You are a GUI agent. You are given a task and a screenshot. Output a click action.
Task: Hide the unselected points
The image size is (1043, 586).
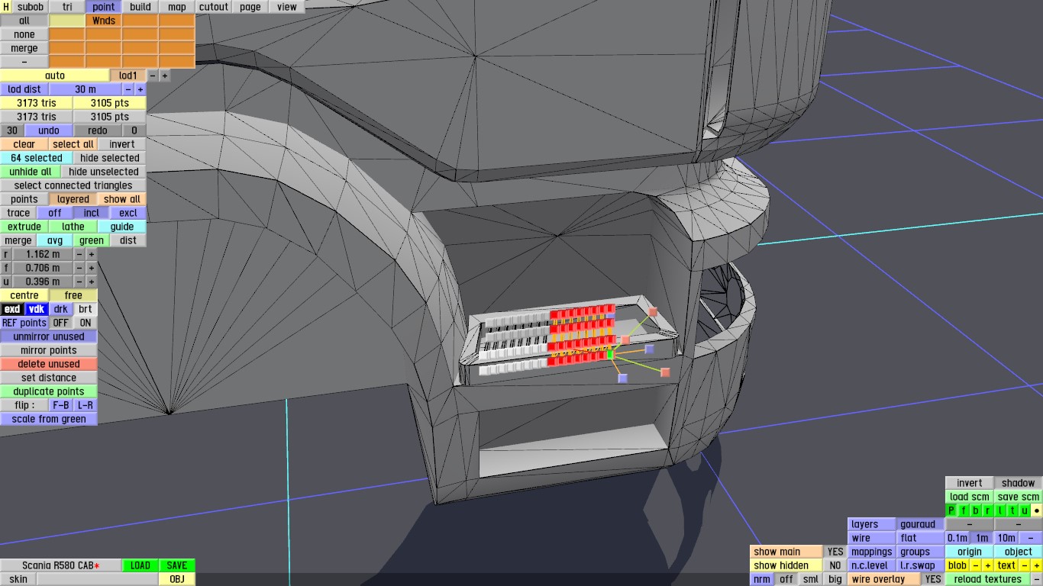tap(104, 172)
